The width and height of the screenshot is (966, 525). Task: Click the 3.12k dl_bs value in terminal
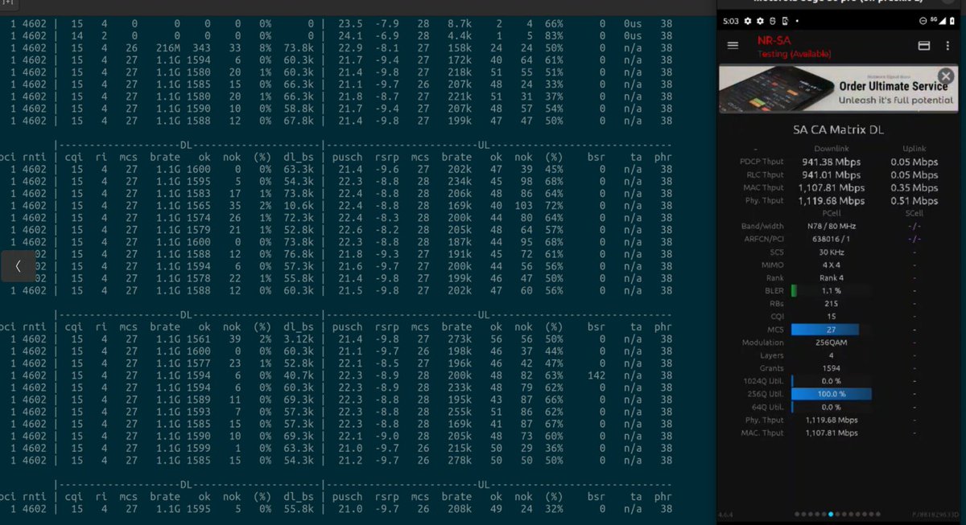tap(297, 339)
